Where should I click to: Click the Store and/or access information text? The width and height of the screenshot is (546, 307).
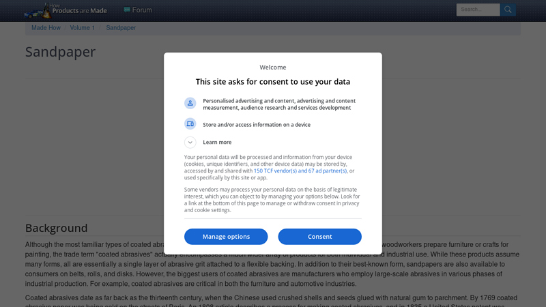257,125
